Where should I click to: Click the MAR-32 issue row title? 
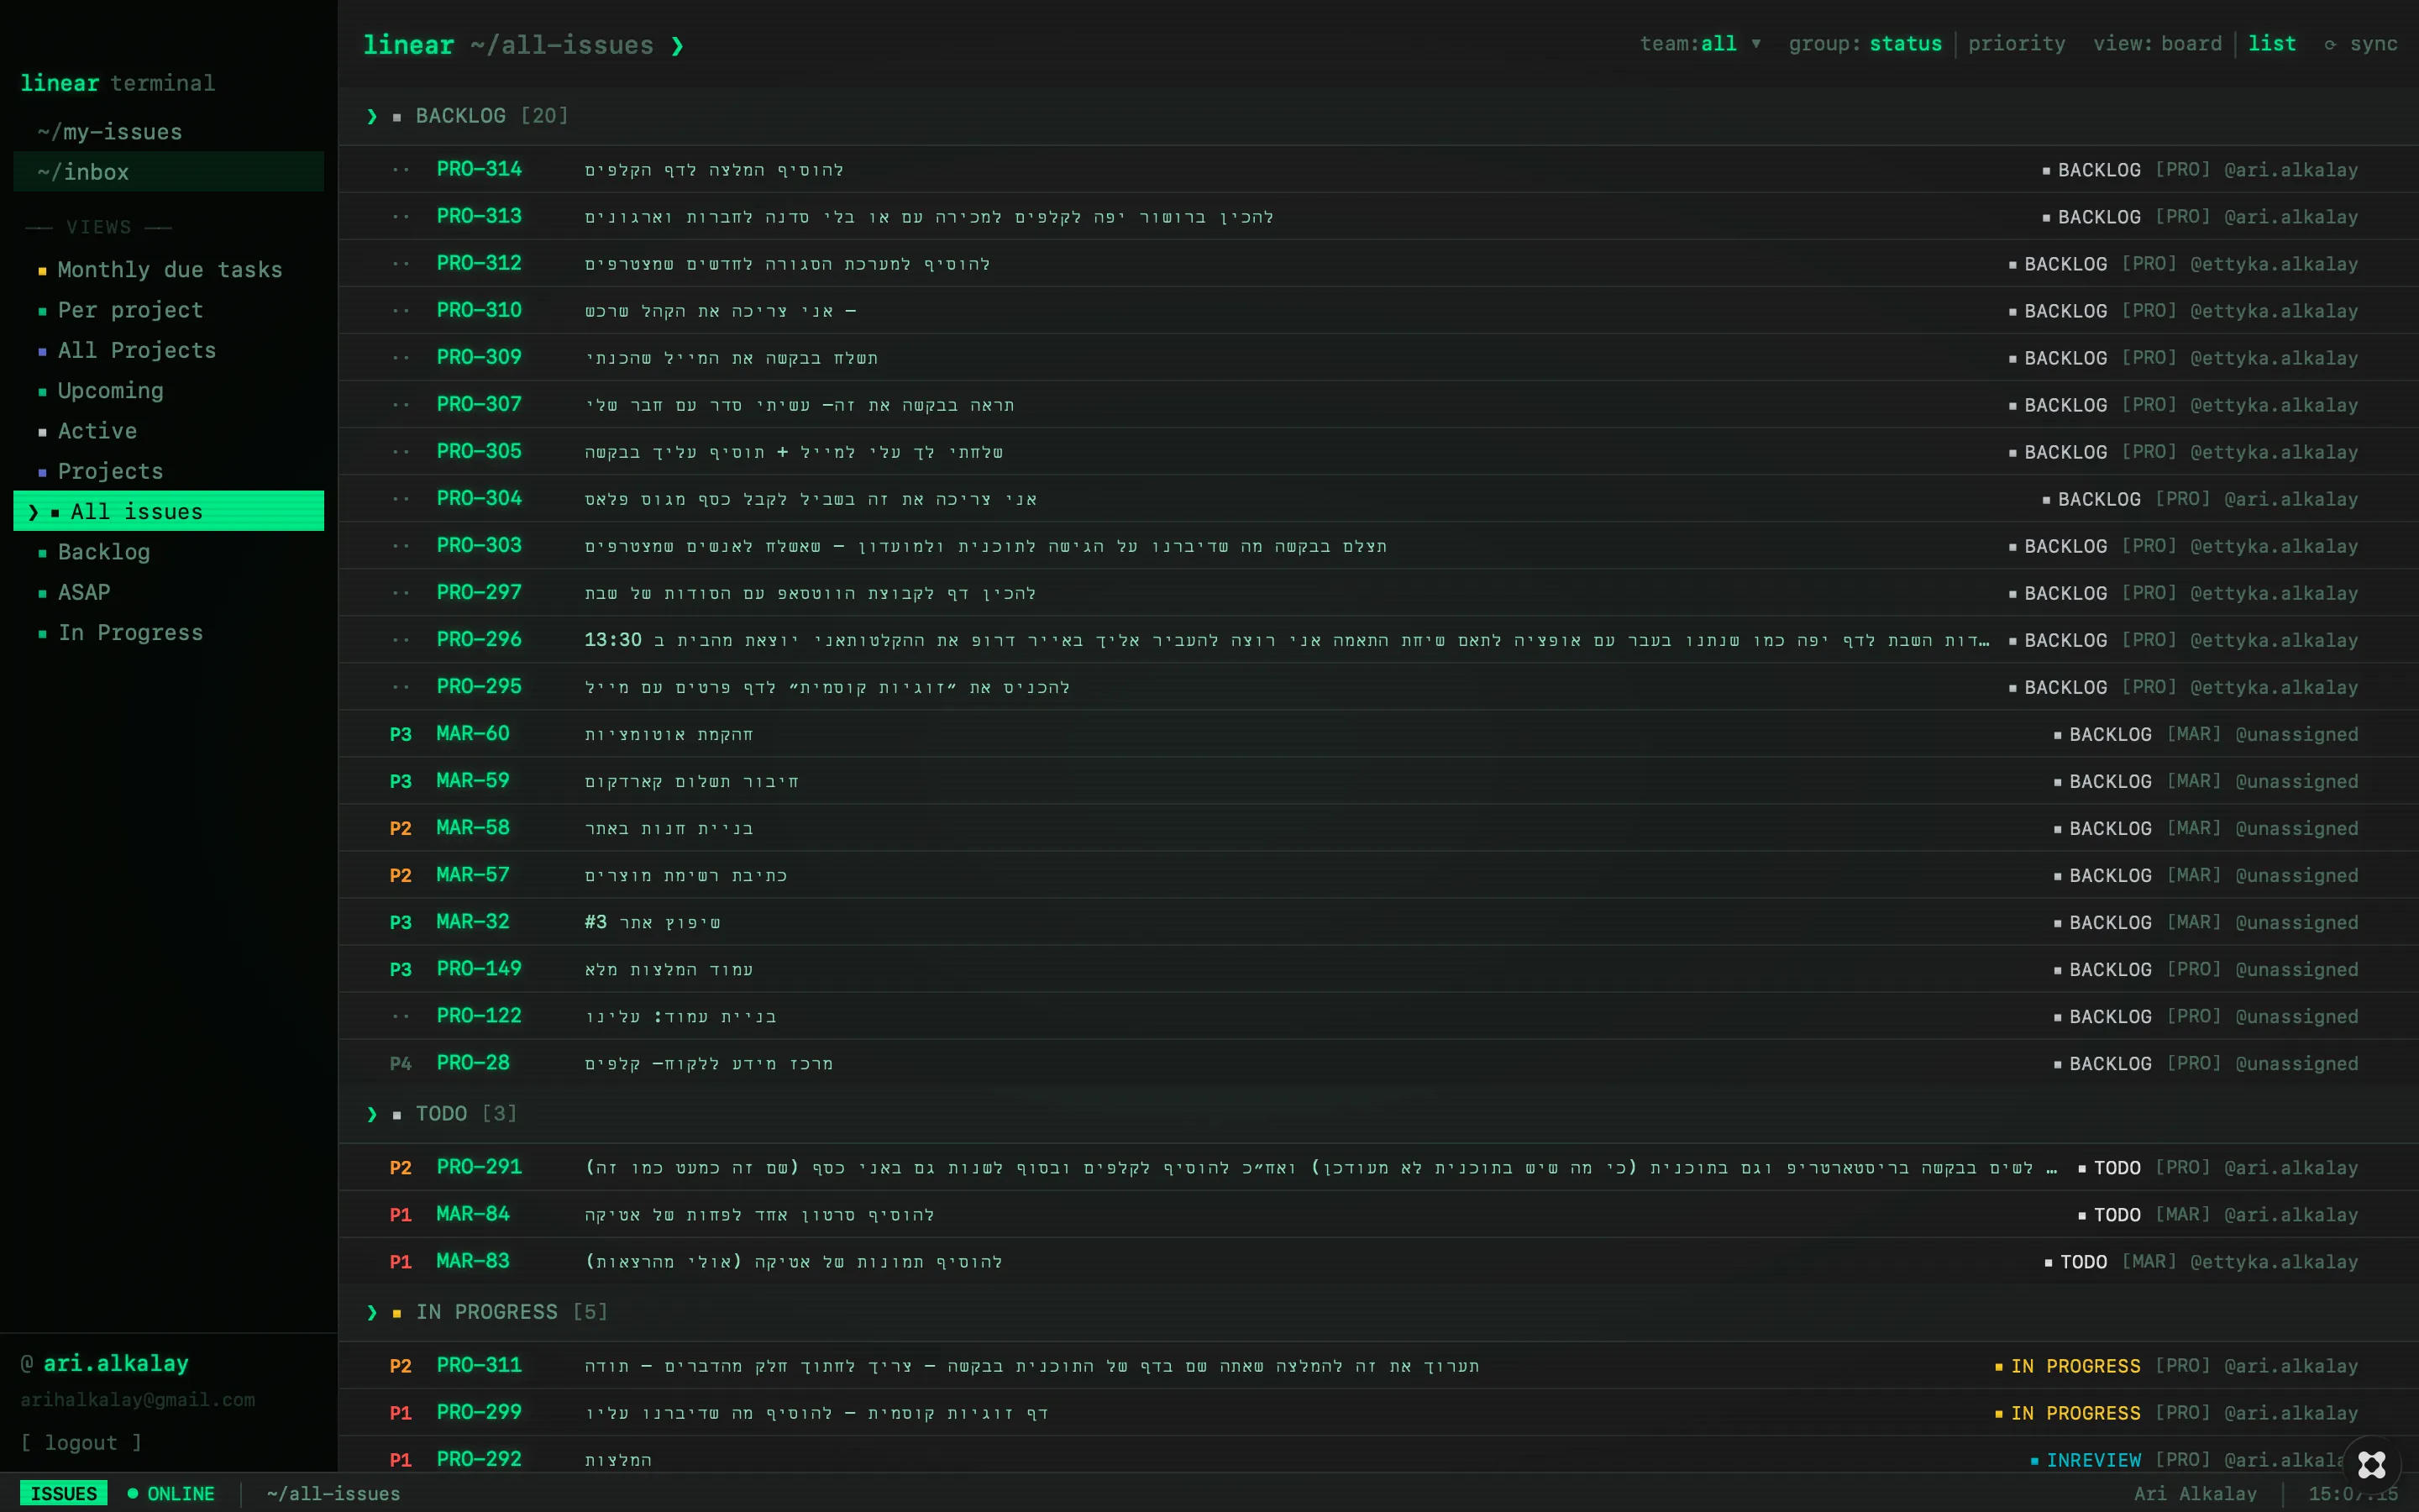653,922
